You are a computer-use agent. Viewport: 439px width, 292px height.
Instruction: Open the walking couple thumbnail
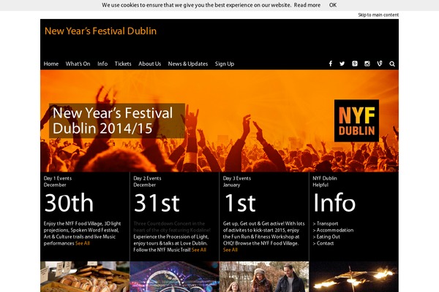(x=264, y=277)
